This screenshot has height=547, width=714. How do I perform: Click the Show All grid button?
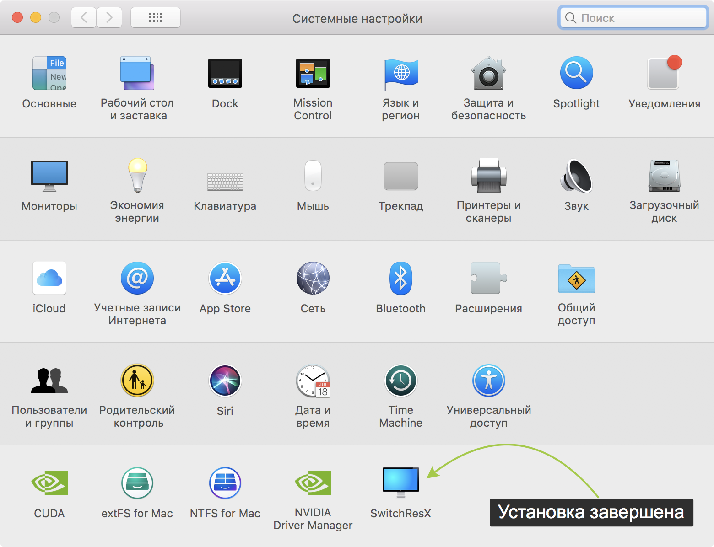(x=156, y=17)
